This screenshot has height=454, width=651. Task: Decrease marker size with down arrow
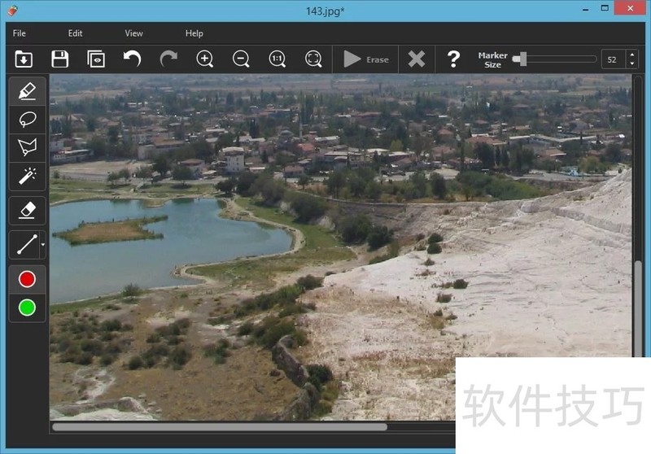coord(632,63)
